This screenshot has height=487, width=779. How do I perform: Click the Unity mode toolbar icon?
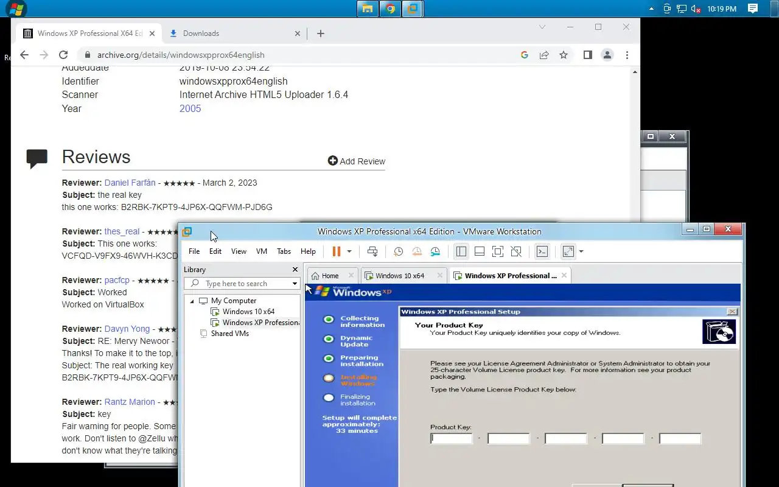(516, 251)
